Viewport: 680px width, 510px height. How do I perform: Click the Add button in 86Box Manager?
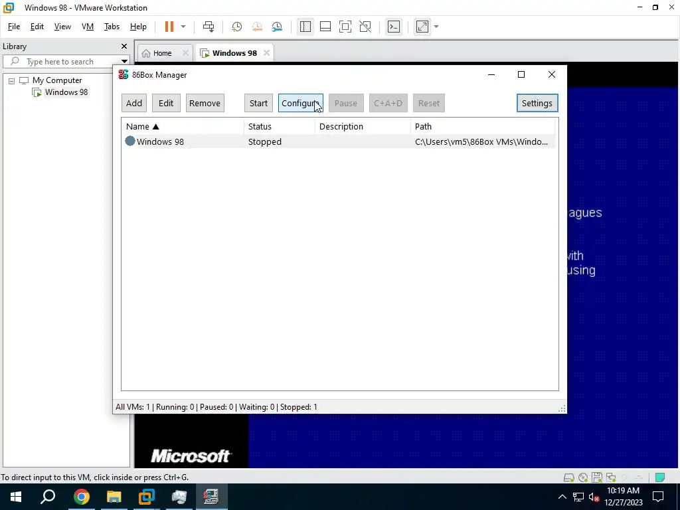[134, 103]
